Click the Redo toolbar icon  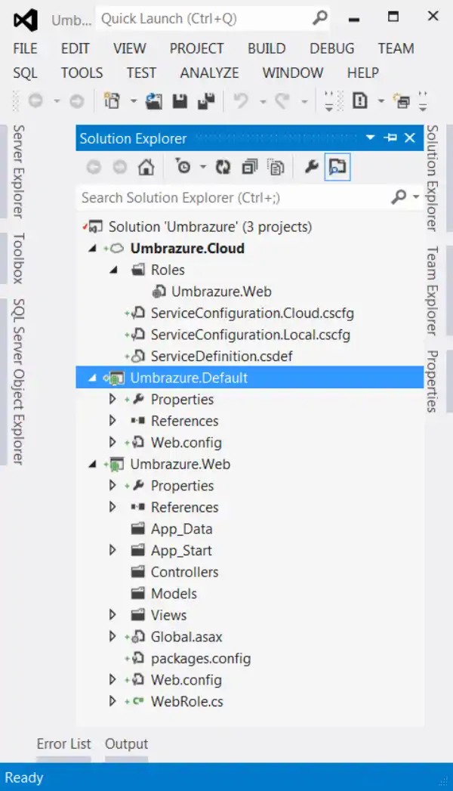pos(282,101)
